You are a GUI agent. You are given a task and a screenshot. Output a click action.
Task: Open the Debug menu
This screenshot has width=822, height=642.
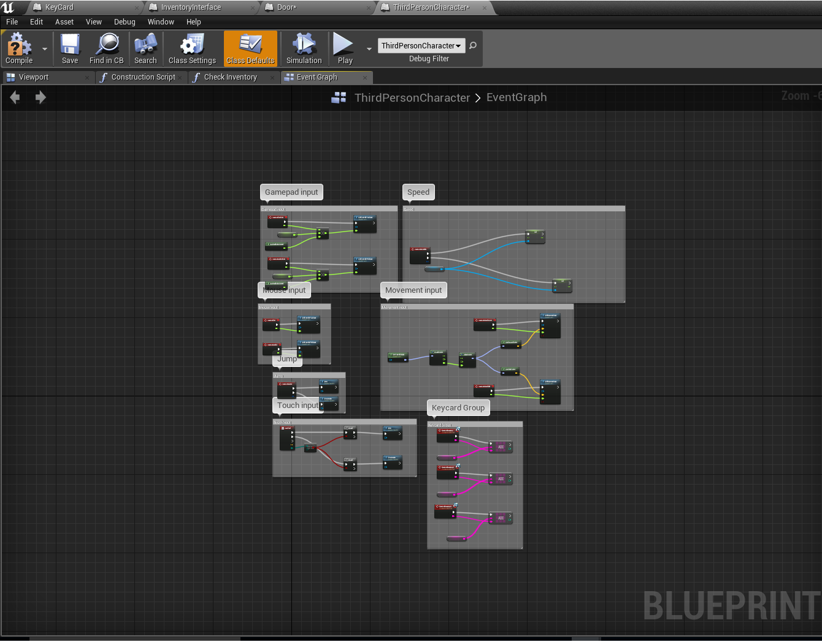click(x=125, y=21)
